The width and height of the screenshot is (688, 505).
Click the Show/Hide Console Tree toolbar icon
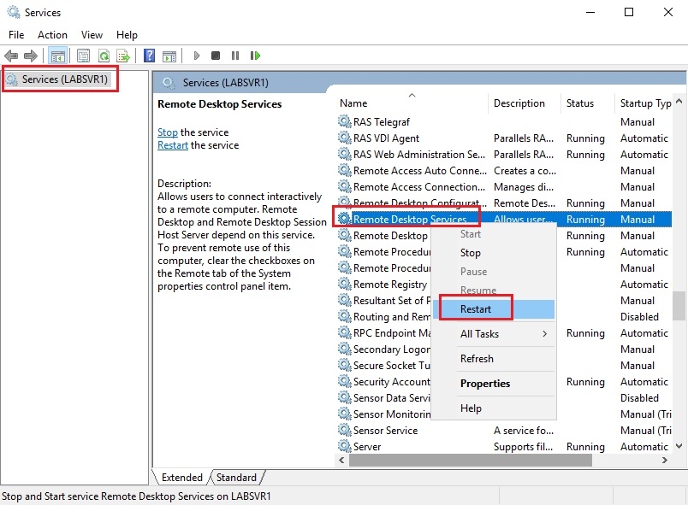pyautogui.click(x=58, y=56)
